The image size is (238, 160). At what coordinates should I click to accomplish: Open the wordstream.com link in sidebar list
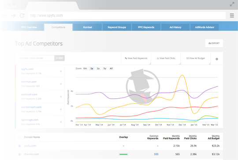point(31,107)
